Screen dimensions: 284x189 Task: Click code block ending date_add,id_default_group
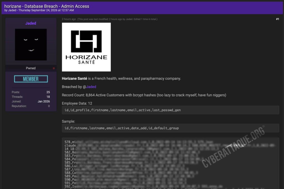(171, 128)
